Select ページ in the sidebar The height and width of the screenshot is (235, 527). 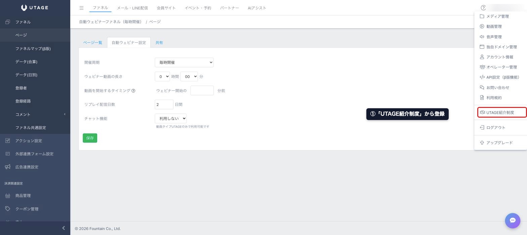(35, 35)
